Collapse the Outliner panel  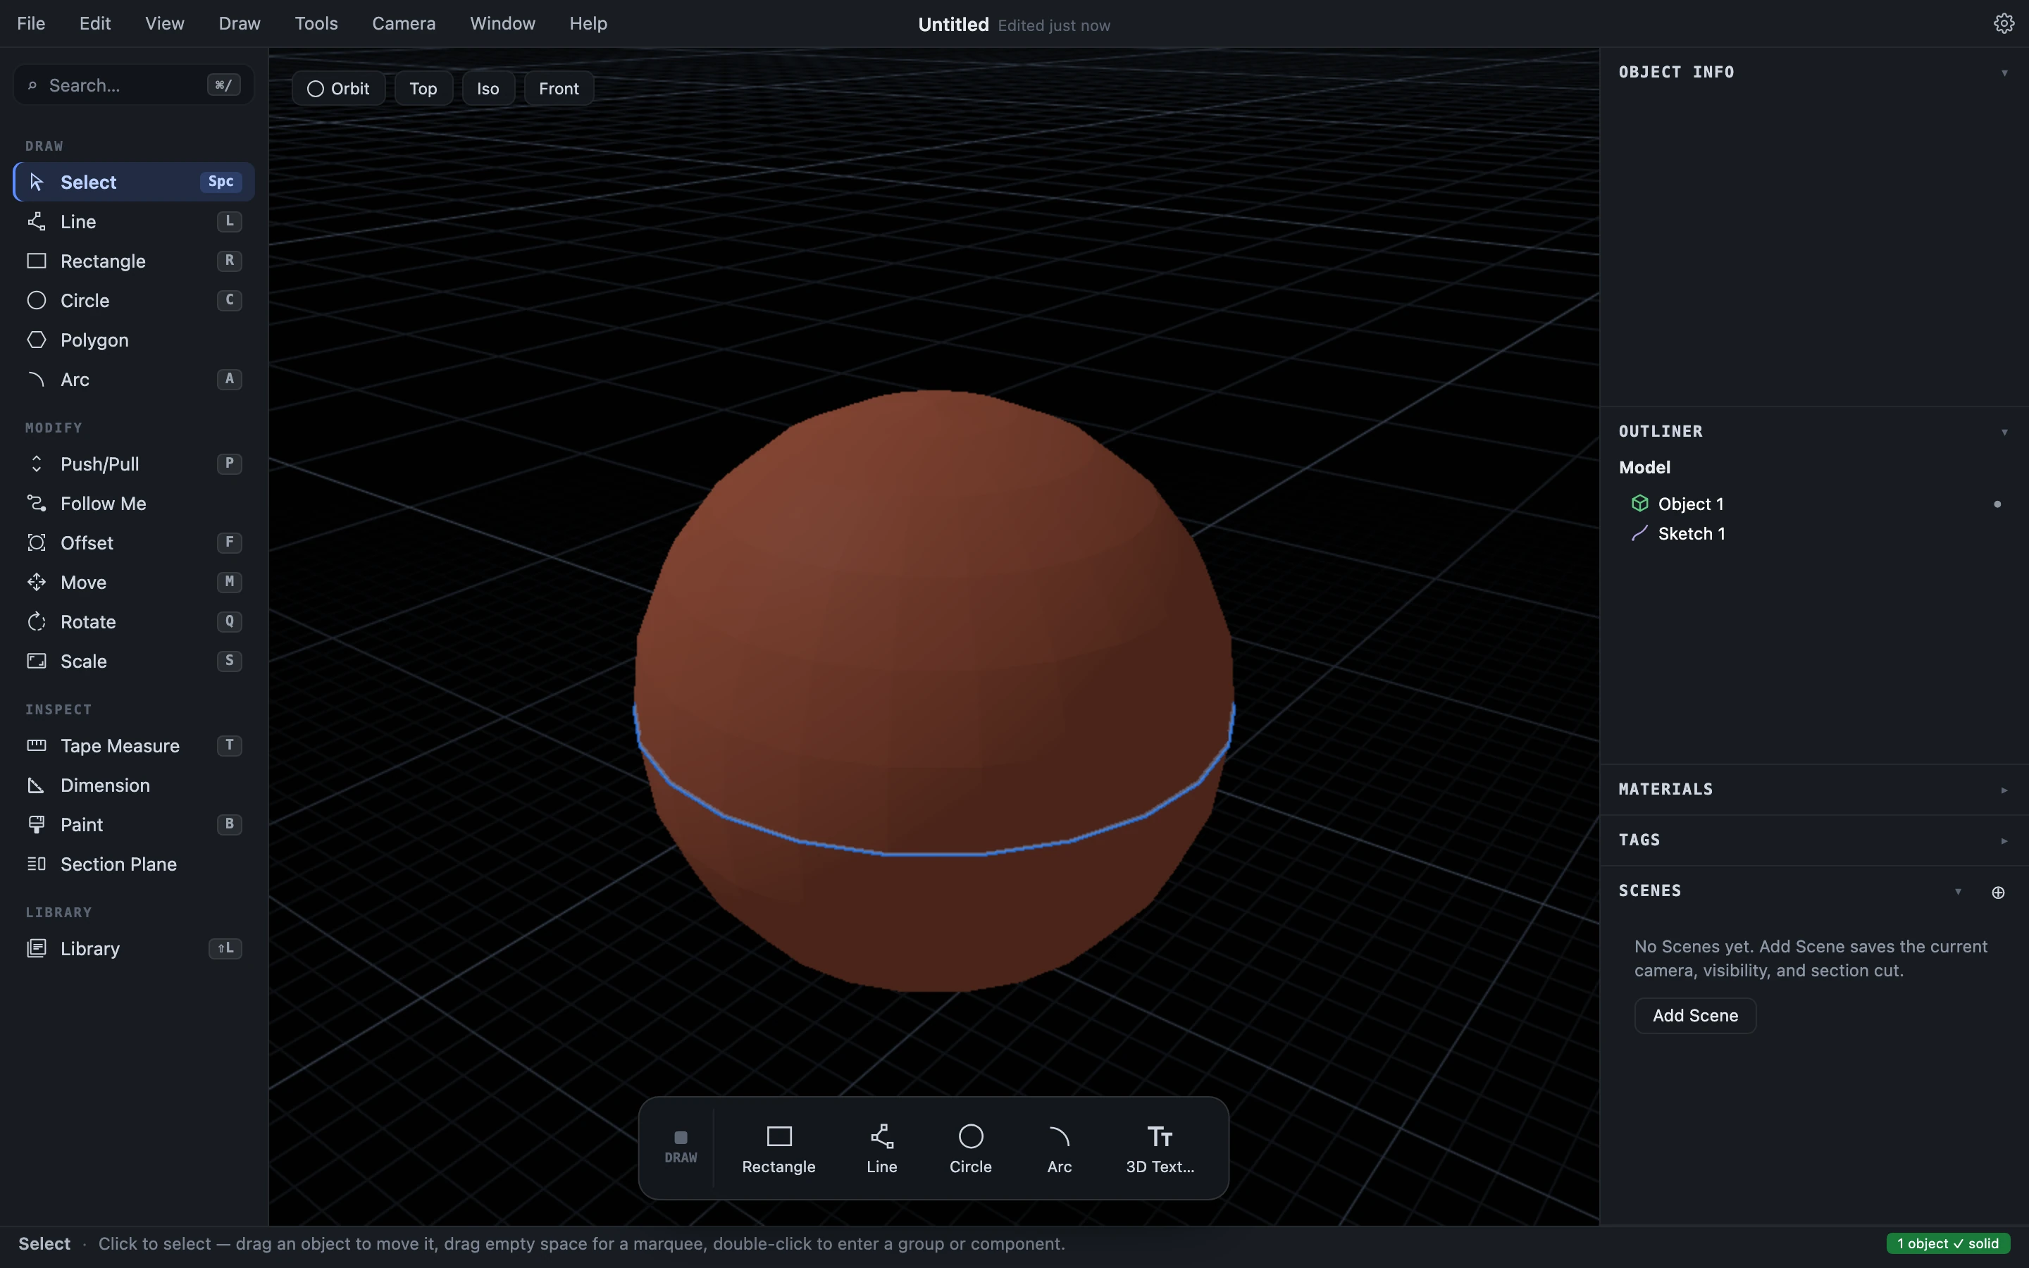[x=2004, y=433]
